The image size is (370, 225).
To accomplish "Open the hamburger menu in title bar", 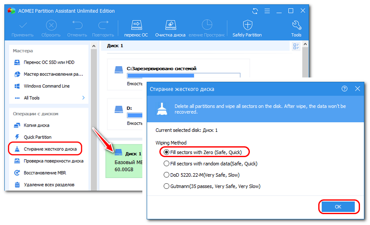I will click(x=267, y=11).
